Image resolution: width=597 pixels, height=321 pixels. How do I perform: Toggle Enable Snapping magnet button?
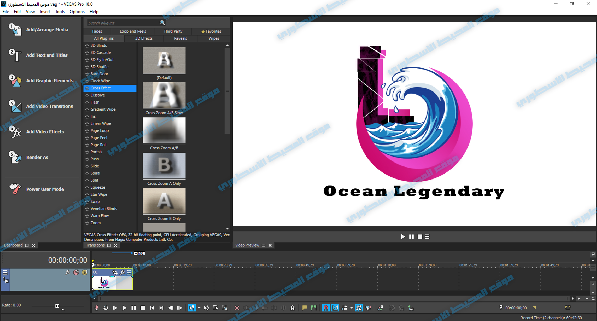click(326, 308)
